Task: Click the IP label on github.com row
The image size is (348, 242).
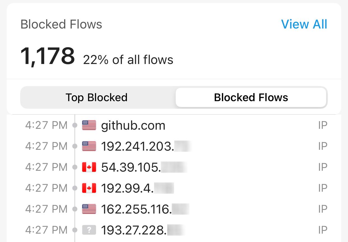Action: point(323,125)
